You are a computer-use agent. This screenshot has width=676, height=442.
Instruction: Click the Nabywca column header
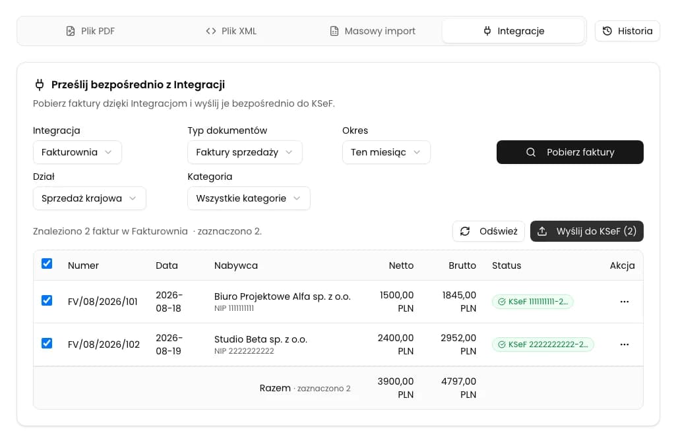point(236,265)
